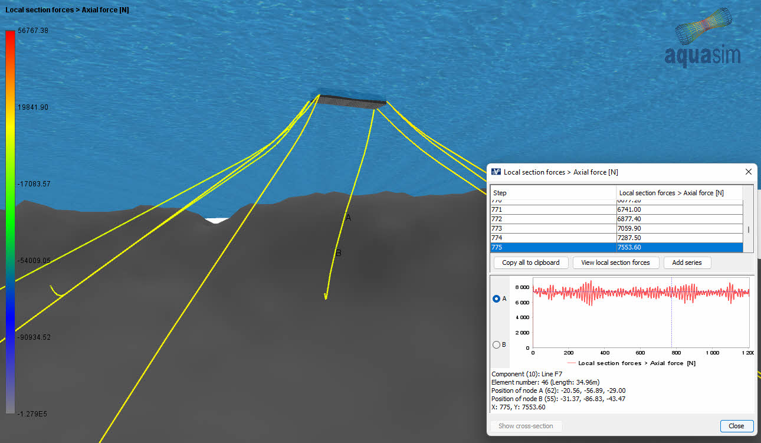761x443 pixels.
Task: Select radio button A for node A
Action: [x=496, y=299]
